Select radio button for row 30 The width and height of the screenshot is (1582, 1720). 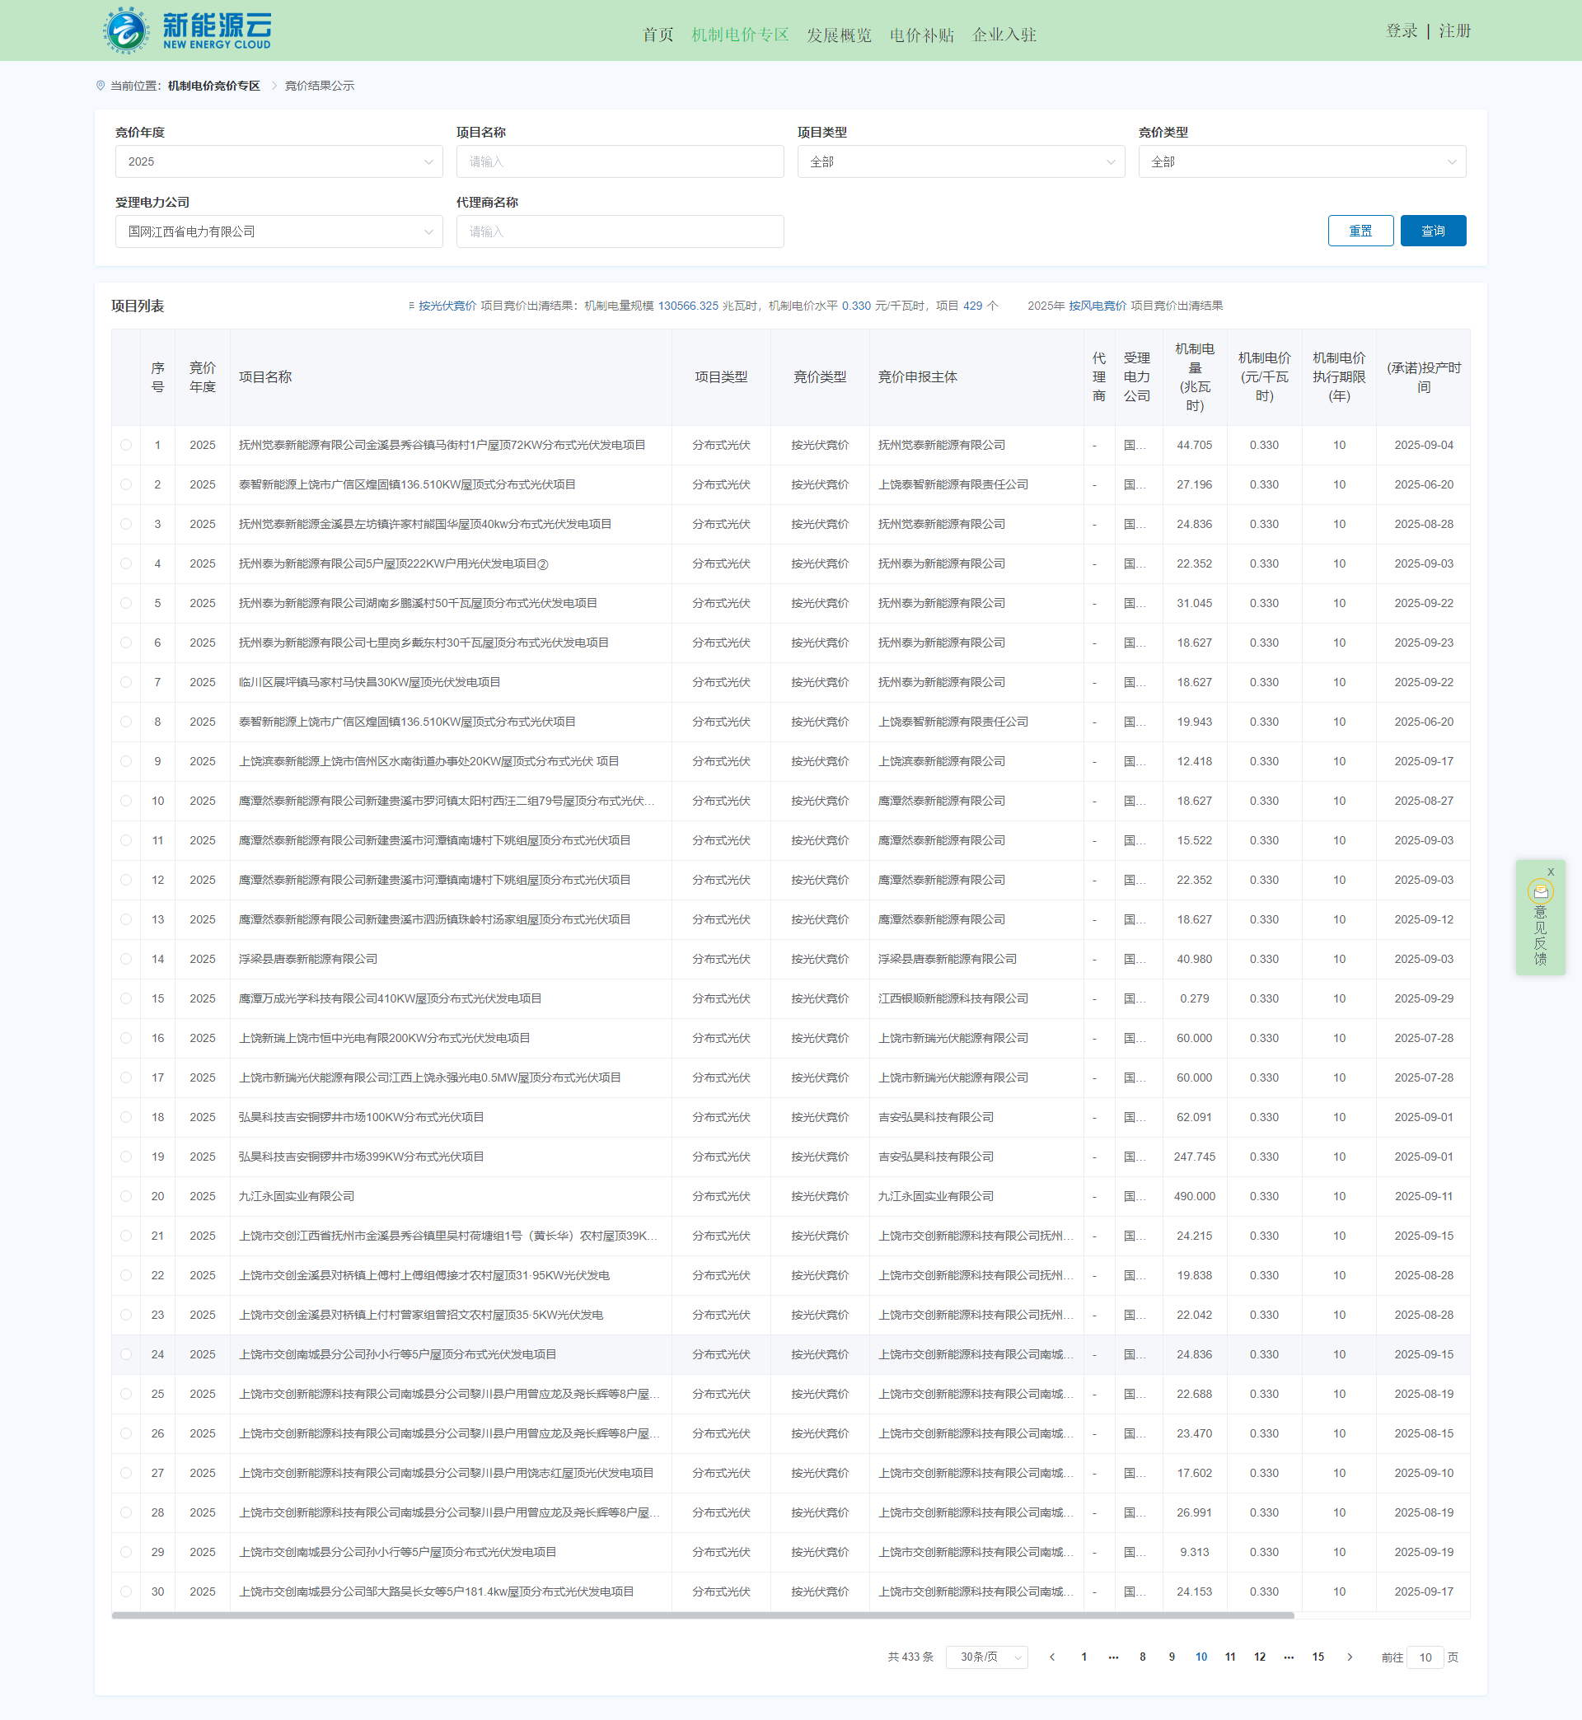[x=127, y=1591]
